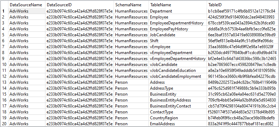Select TableID e476c625d981f749888c5b9e333b895b
Viewport: 279px width, 127px height.
[242, 88]
